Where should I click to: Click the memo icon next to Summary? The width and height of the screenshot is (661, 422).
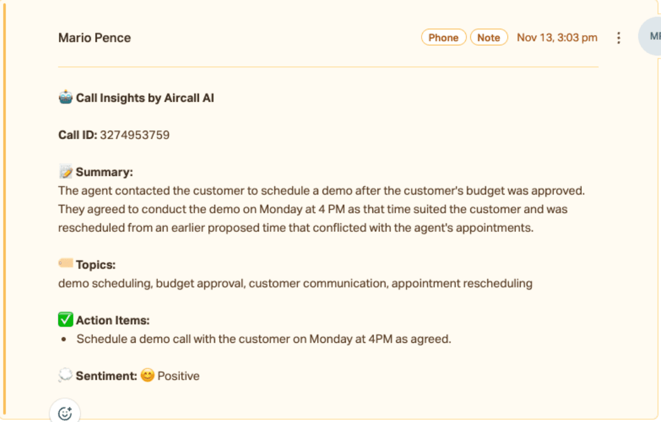tap(66, 172)
